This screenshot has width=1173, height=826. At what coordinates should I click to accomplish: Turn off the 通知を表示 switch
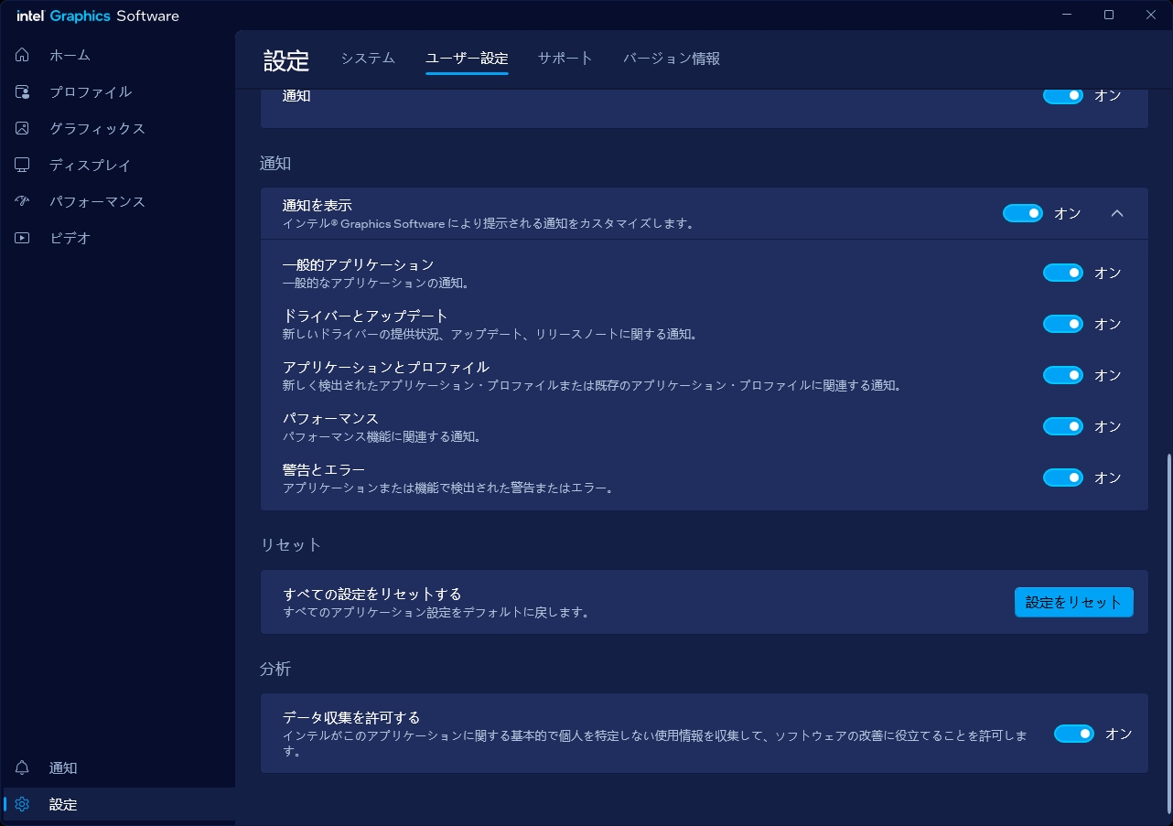tap(1023, 213)
